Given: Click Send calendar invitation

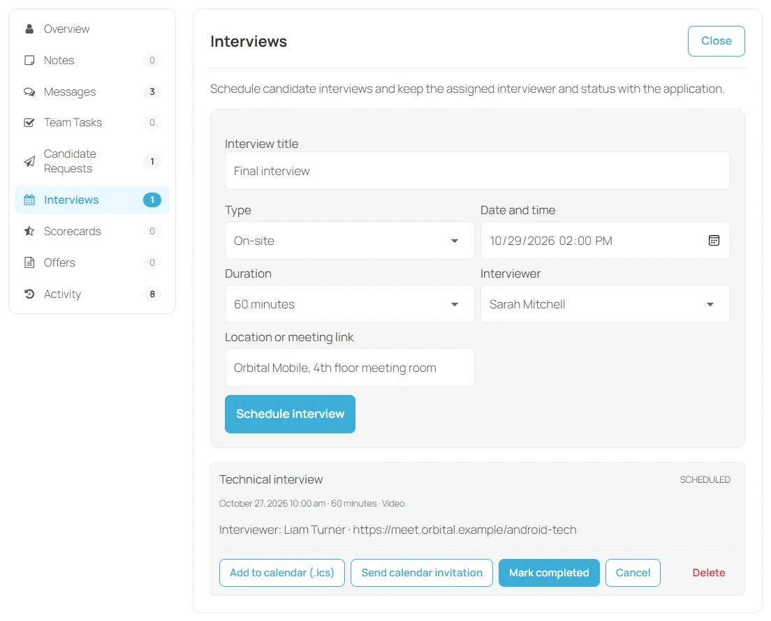Looking at the screenshot, I should [x=422, y=573].
